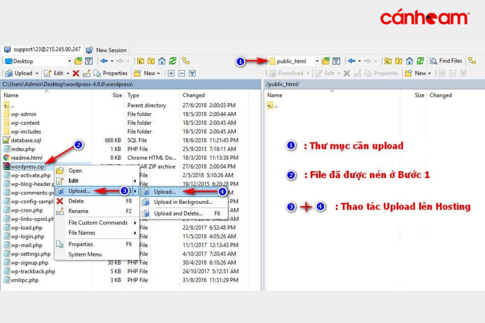
Task: Unselect files with the local minus icon
Action: coord(181,73)
